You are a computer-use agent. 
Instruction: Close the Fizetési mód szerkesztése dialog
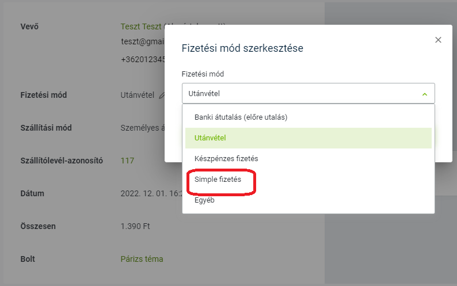pyautogui.click(x=438, y=40)
